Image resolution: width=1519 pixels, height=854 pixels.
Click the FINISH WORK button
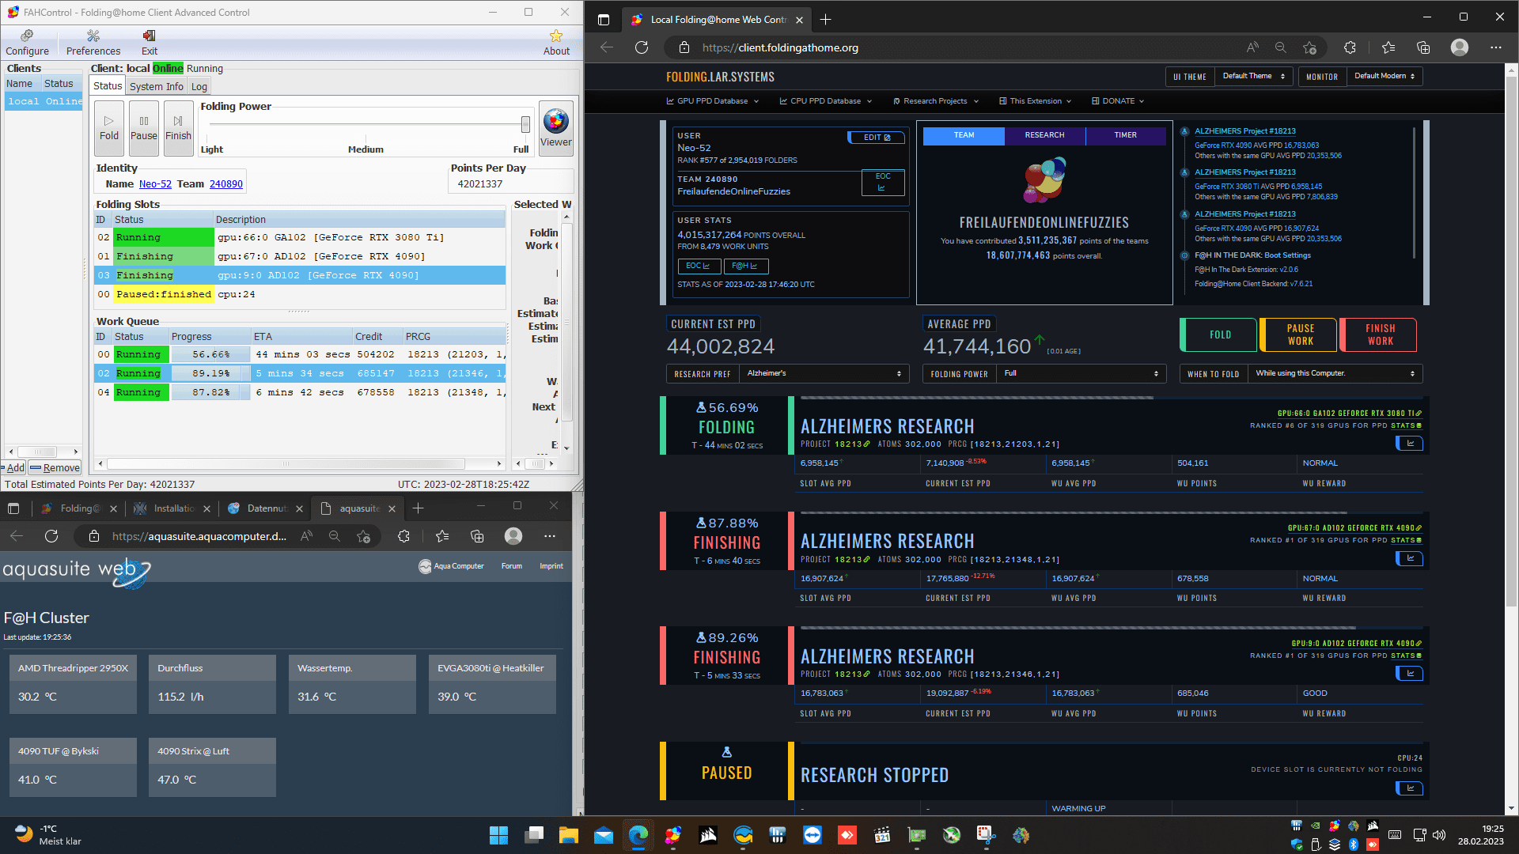tap(1379, 334)
